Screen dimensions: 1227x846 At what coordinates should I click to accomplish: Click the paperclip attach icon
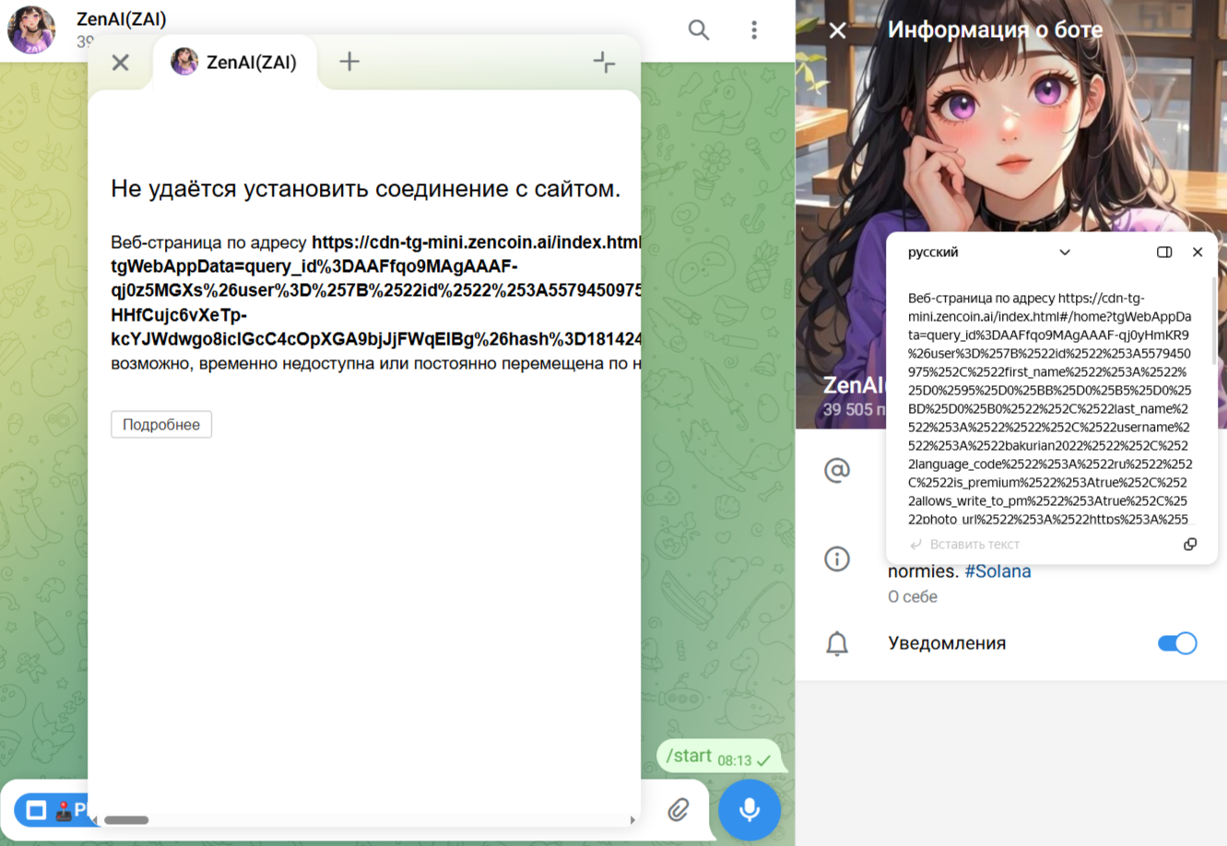pyautogui.click(x=678, y=809)
